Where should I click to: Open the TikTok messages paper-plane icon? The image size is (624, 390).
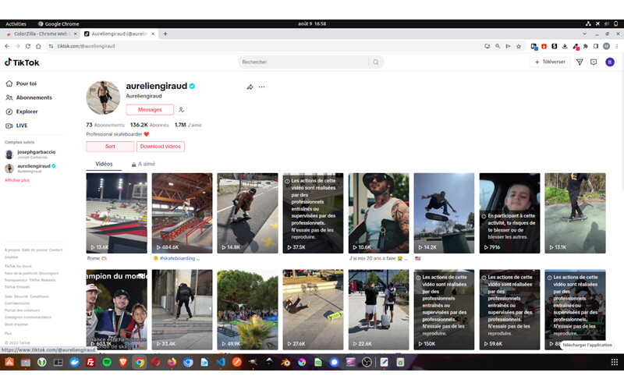580,62
